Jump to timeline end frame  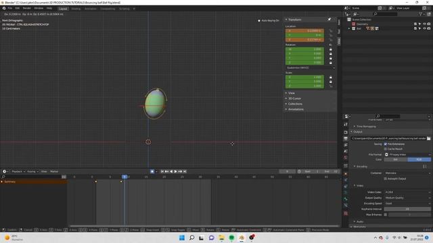[x=185, y=171]
